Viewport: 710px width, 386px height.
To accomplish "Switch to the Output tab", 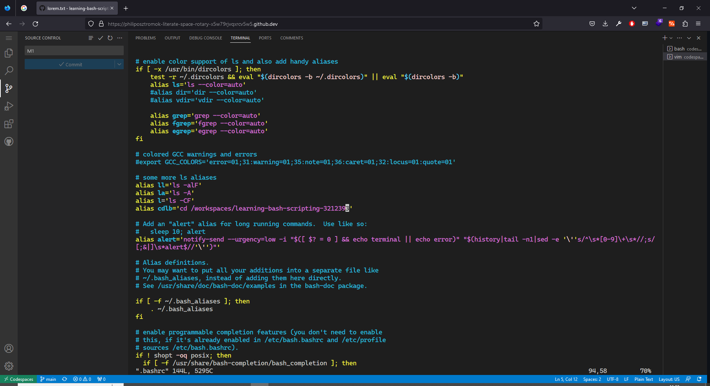I will (172, 38).
